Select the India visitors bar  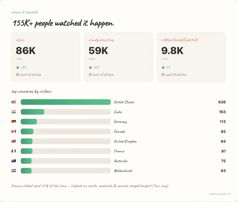(x=66, y=112)
